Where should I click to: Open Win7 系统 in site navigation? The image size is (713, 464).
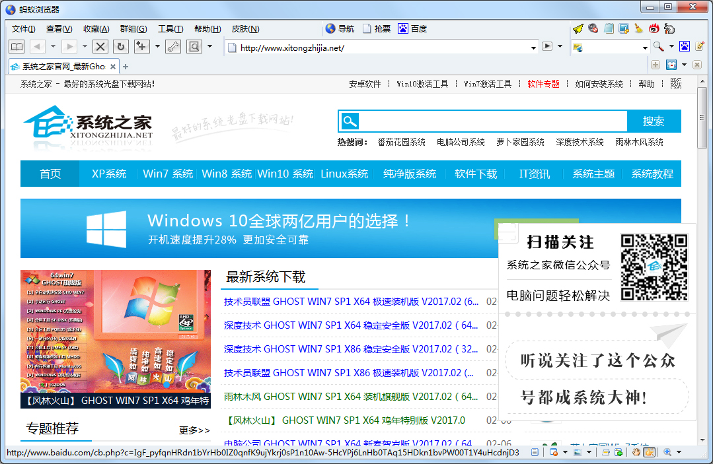click(168, 174)
